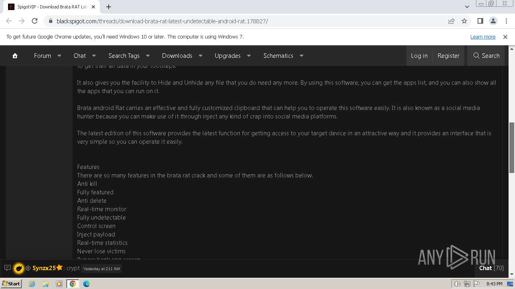Open Synzx25 user avatar
The width and height of the screenshot is (515, 289).
pos(19,268)
